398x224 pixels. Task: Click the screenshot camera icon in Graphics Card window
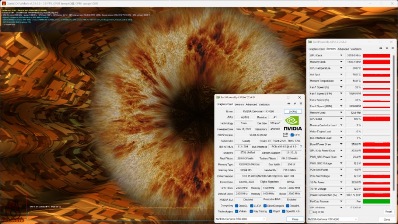289,104
